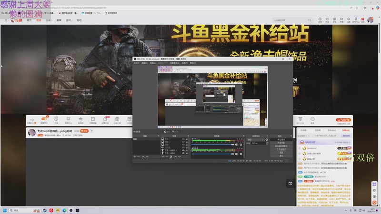Open the data center icon in streamer bar

coord(68,120)
